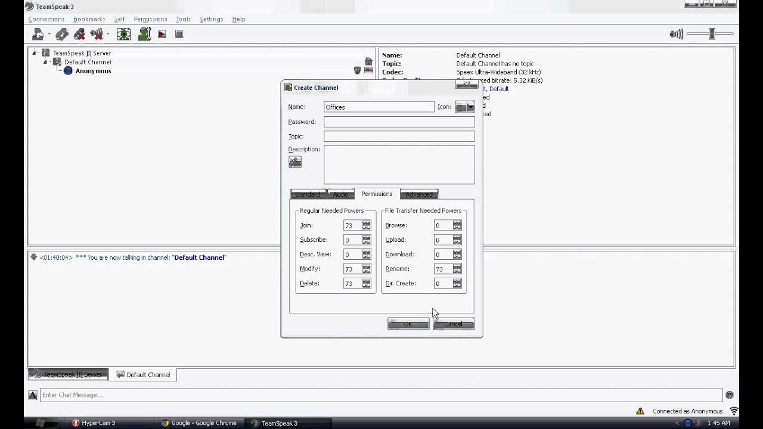Toggle the mute speakers toolbar icon
763x429 pixels.
click(x=97, y=34)
